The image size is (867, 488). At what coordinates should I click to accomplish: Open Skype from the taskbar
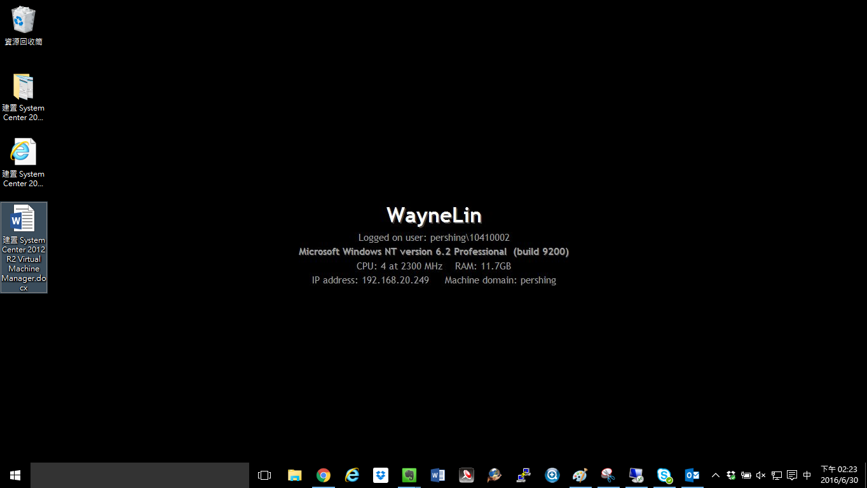click(x=665, y=475)
